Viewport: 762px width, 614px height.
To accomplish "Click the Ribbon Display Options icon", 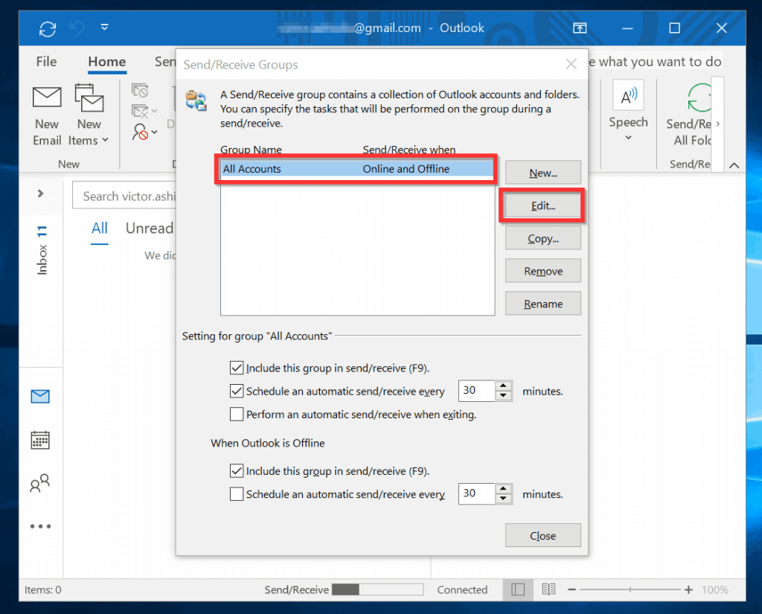I will [580, 28].
